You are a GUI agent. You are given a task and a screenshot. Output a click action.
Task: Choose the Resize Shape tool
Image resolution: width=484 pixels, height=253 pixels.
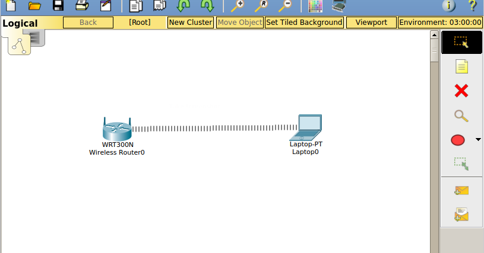tap(461, 164)
